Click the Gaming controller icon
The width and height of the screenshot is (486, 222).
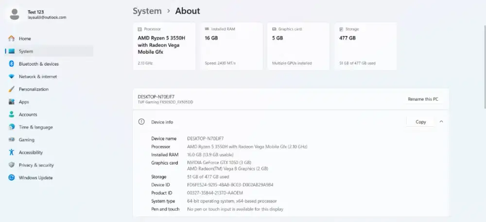click(12, 139)
